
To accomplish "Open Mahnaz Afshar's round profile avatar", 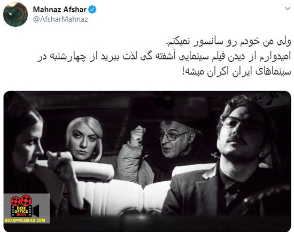I will 16,14.
